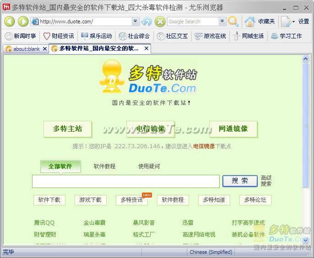Click the 多特知道 category button
Screen dimensions: 314x258
(214, 200)
